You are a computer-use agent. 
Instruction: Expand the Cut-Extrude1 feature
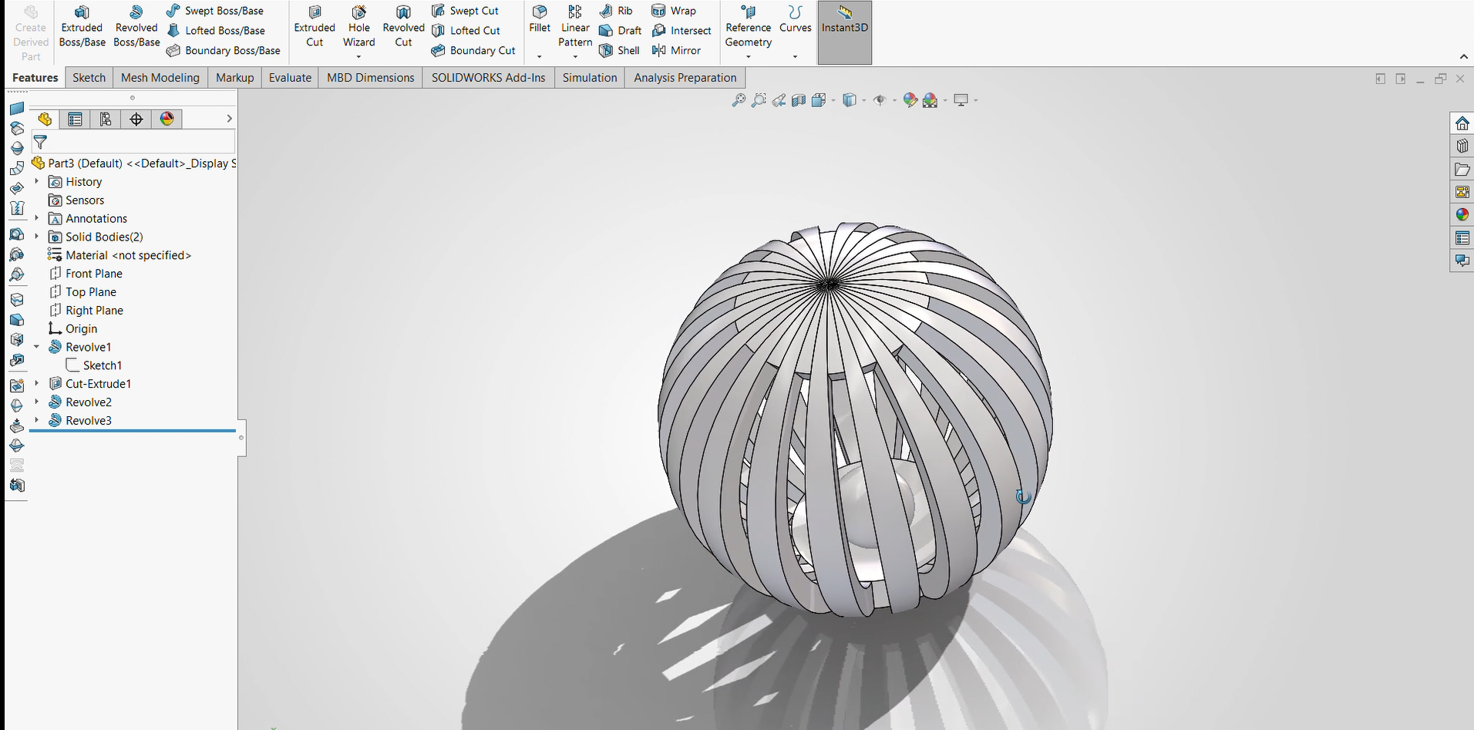[36, 383]
